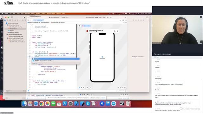This screenshot has height=114, width=203.
Task: Open the Trash in the Dock
Action: (x=128, y=104)
